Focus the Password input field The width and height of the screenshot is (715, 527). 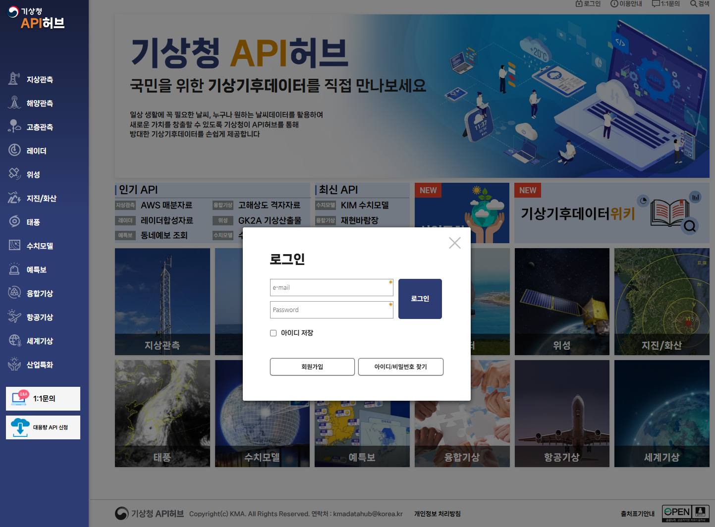tap(331, 310)
